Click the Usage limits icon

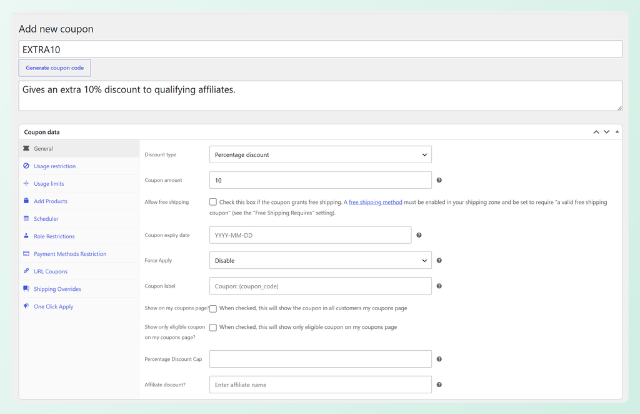pos(26,183)
